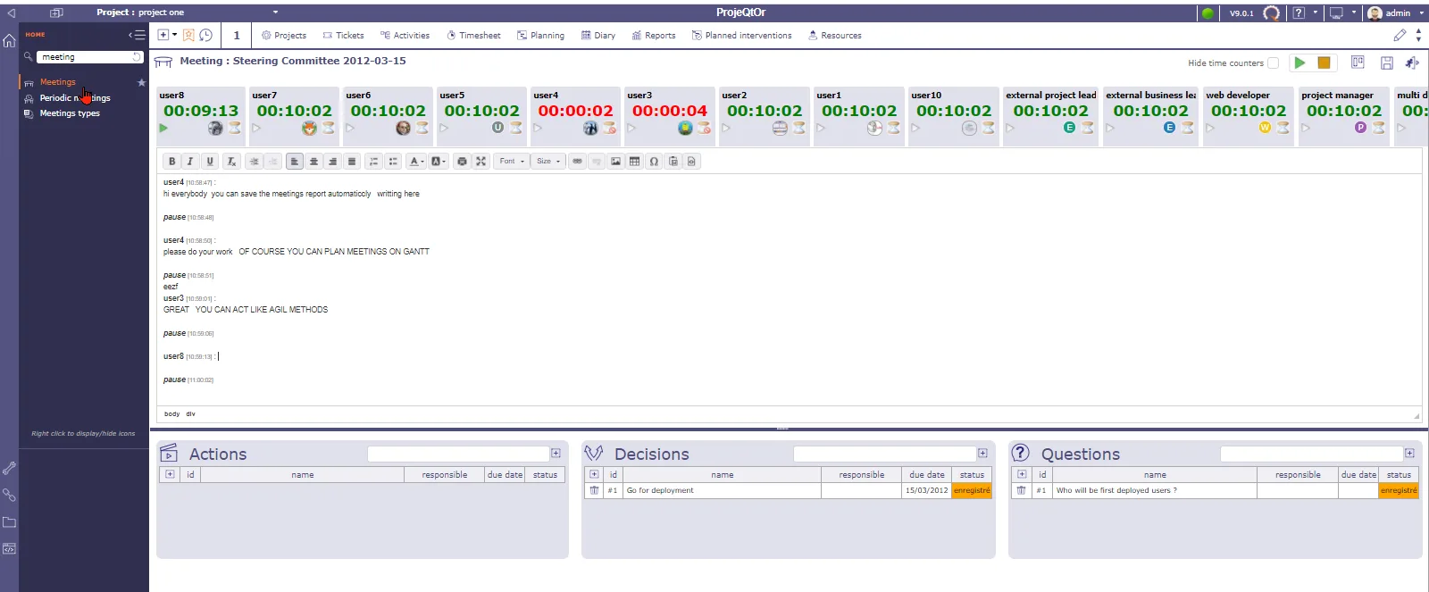This screenshot has width=1429, height=592.
Task: Open the Size dropdown
Action: coord(548,162)
